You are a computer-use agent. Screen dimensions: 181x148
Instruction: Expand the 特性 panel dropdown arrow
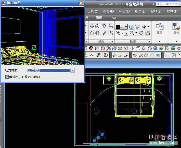pos(176,41)
